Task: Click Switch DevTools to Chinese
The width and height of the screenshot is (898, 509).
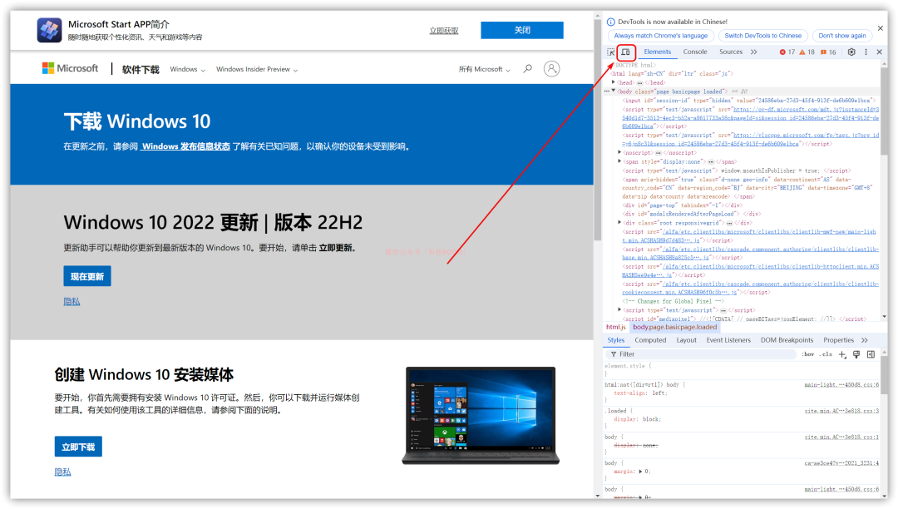Action: (x=762, y=36)
